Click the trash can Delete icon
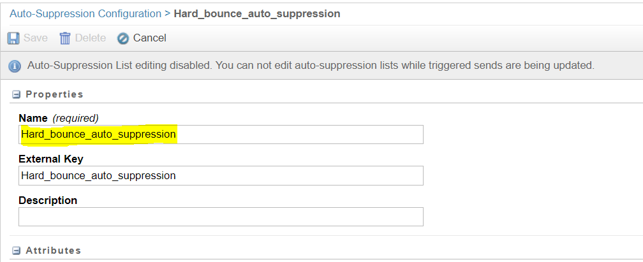 (65, 38)
